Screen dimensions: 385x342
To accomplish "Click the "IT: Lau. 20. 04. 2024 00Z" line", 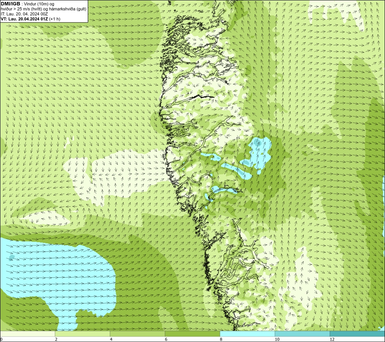I will coord(24,14).
